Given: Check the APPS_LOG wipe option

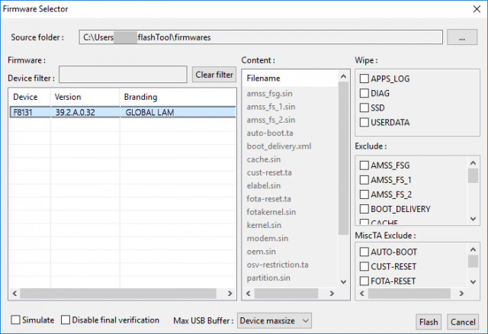Looking at the screenshot, I should (364, 79).
